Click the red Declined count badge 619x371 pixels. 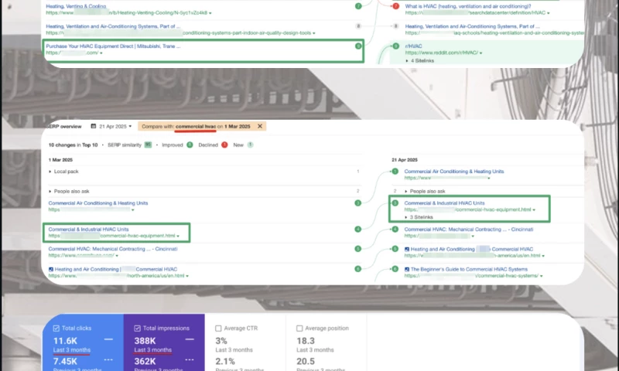pyautogui.click(x=224, y=145)
